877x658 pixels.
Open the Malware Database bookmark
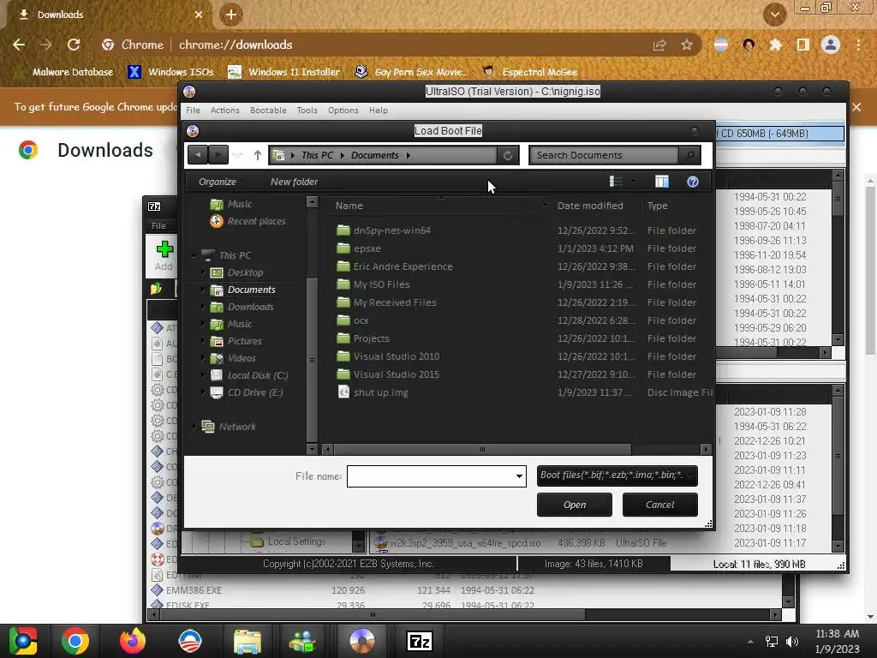click(x=73, y=72)
